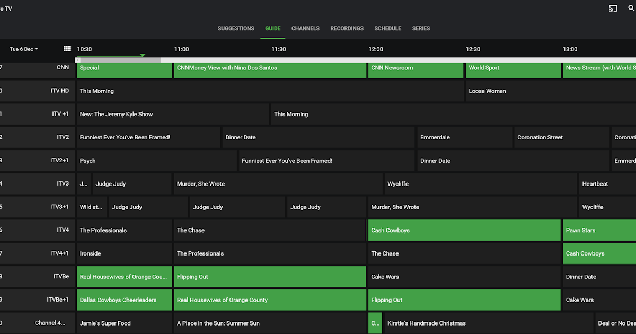
Task: Open 'This Morning' on ITV +1
Action: [x=454, y=114]
